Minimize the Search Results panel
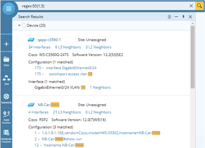 tap(176, 17)
